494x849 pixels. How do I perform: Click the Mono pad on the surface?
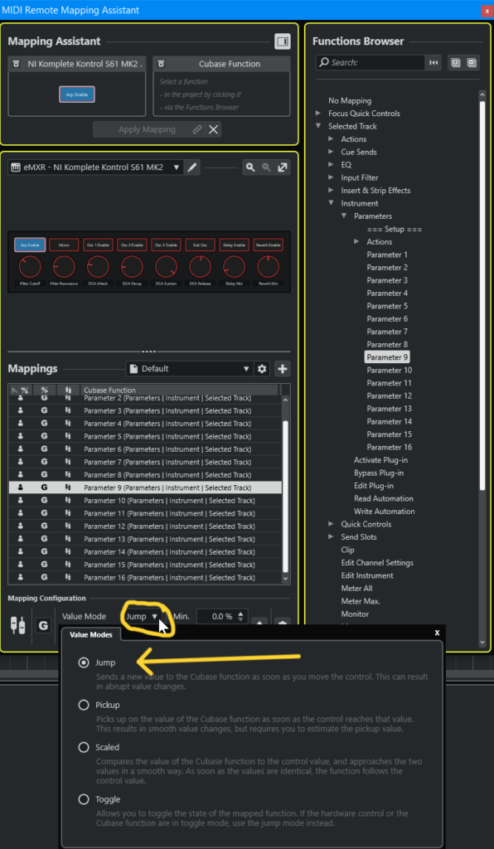tap(64, 245)
